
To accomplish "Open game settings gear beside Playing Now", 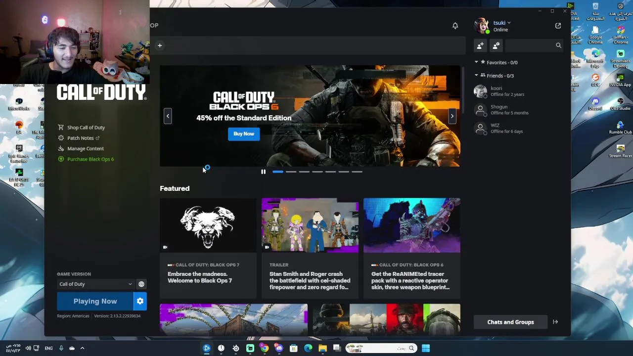I will click(x=140, y=301).
